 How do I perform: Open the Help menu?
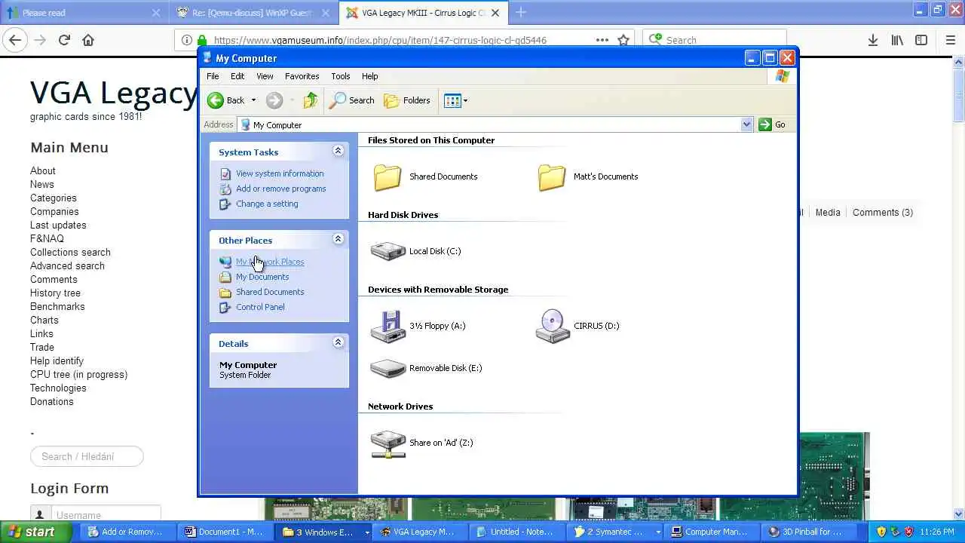(369, 76)
